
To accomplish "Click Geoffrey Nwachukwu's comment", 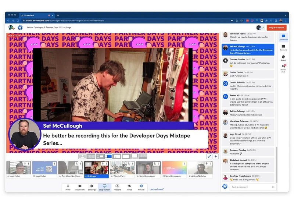I will click(248, 177).
